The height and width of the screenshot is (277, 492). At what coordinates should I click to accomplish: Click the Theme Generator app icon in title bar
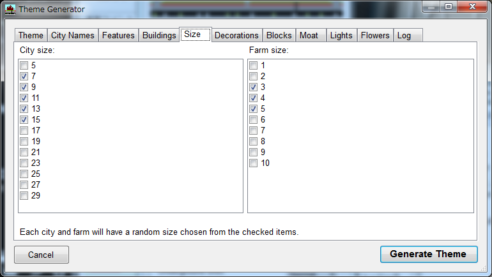10,9
